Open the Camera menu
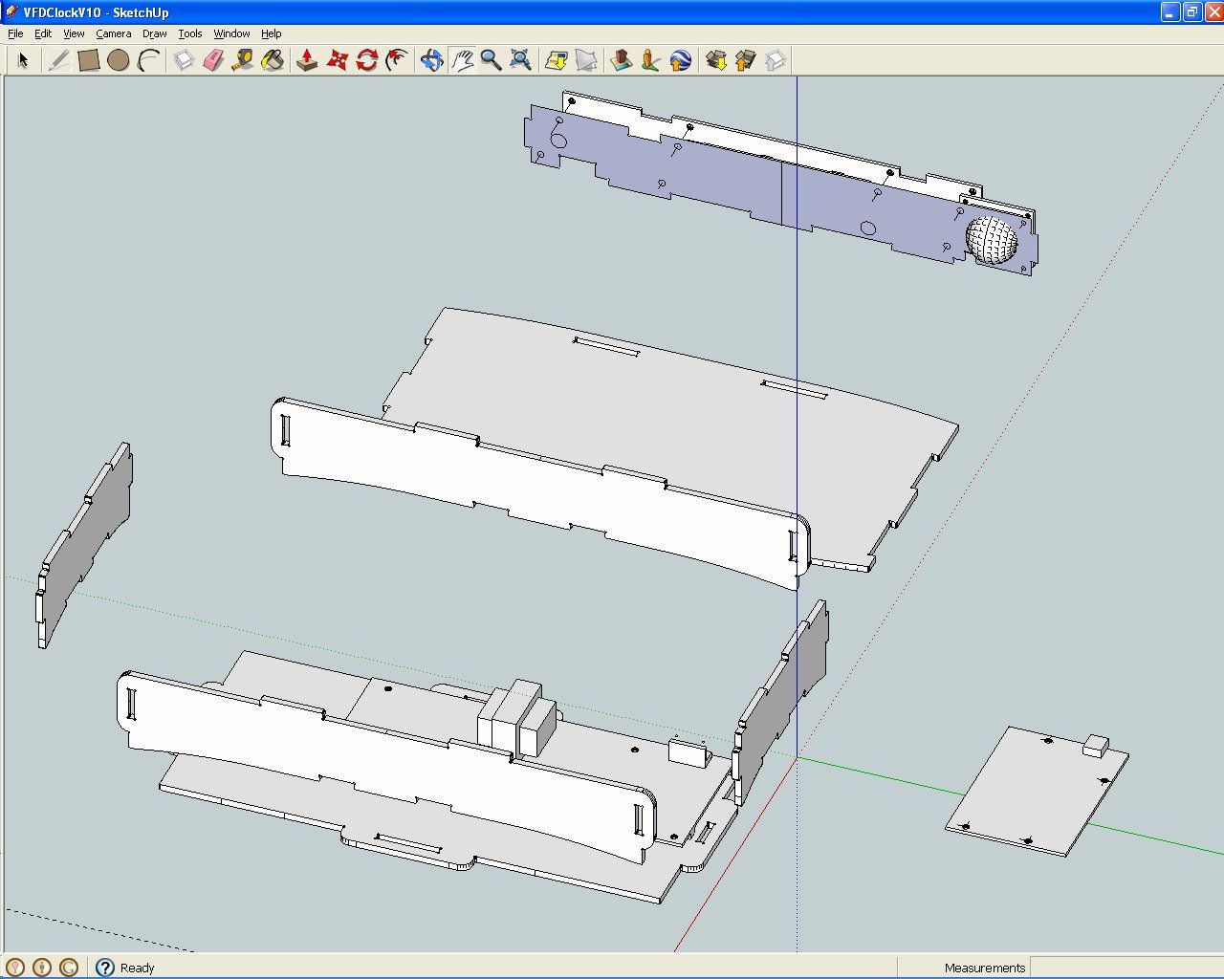Viewport: 1224px width, 979px height. click(x=113, y=33)
